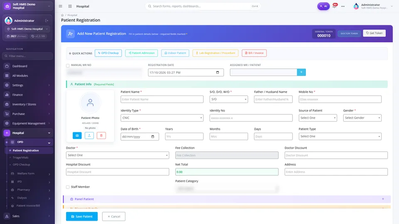Click the delete photo trash icon
399x224 pixels.
[101, 135]
